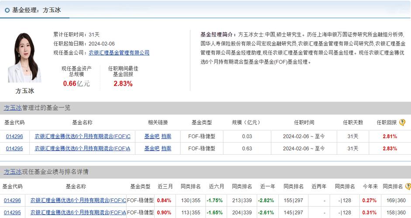Open fund manager 方玉冰's portrait photo
The height and width of the screenshot is (218, 411).
coord(24,58)
